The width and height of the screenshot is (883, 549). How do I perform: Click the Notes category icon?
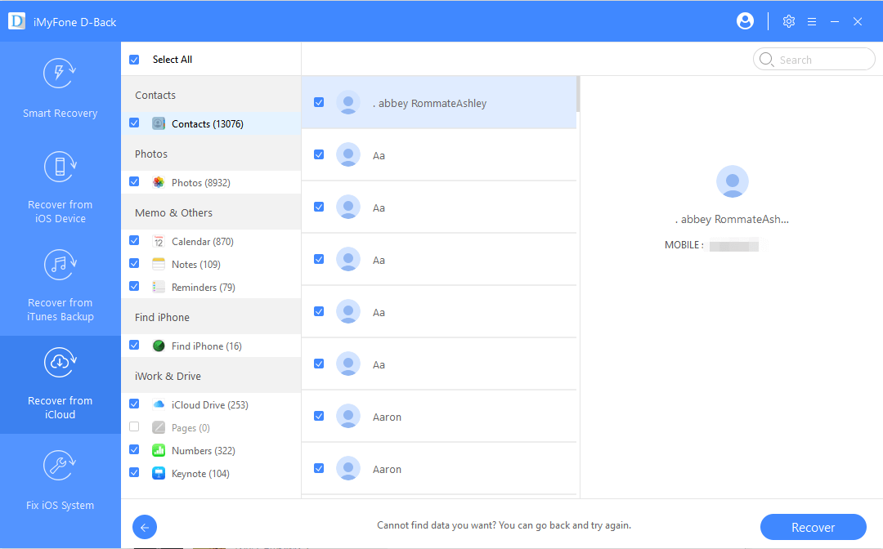[159, 264]
